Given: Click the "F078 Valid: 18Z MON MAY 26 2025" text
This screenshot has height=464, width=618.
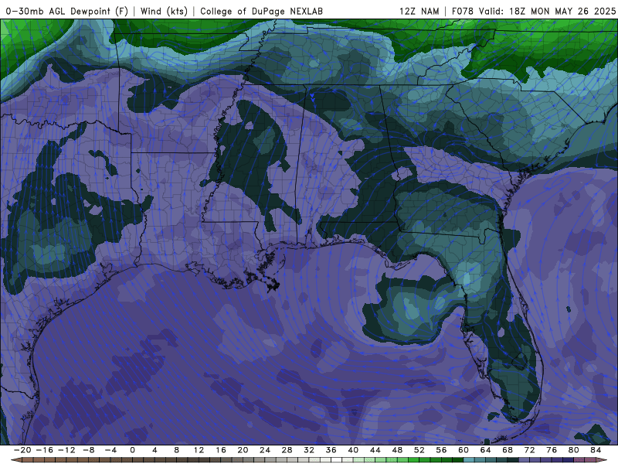Looking at the screenshot, I should point(534,11).
